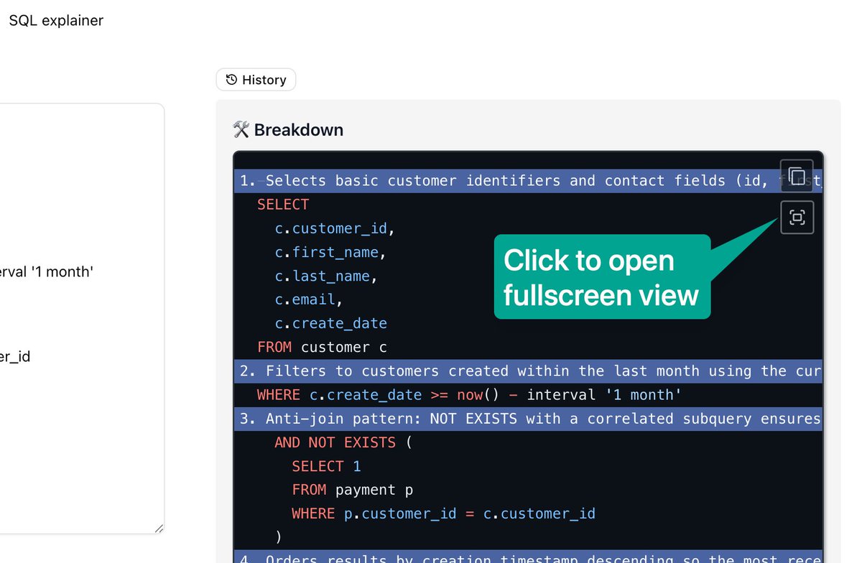Expand step 2 last-month filter explanation
The width and height of the screenshot is (862, 563).
click(x=503, y=371)
